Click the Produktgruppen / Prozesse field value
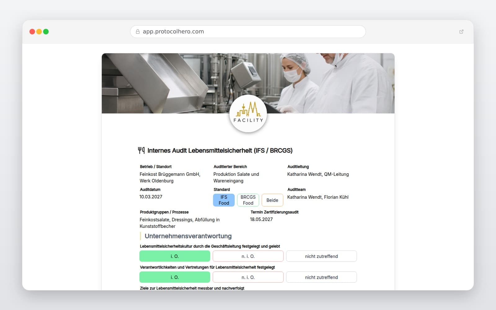The image size is (496, 310). (x=179, y=223)
